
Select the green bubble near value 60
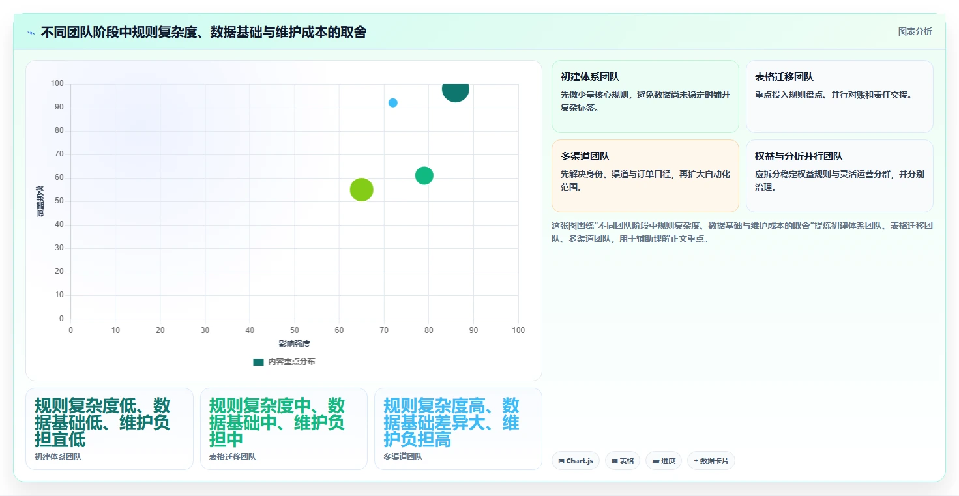pyautogui.click(x=424, y=175)
